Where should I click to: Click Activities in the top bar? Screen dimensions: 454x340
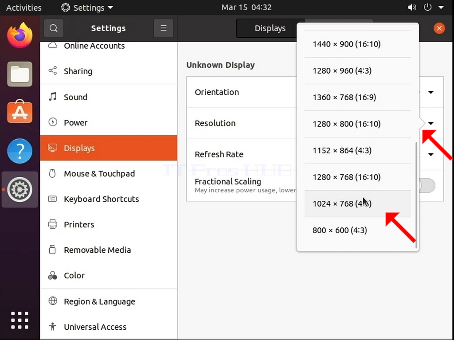(x=24, y=8)
